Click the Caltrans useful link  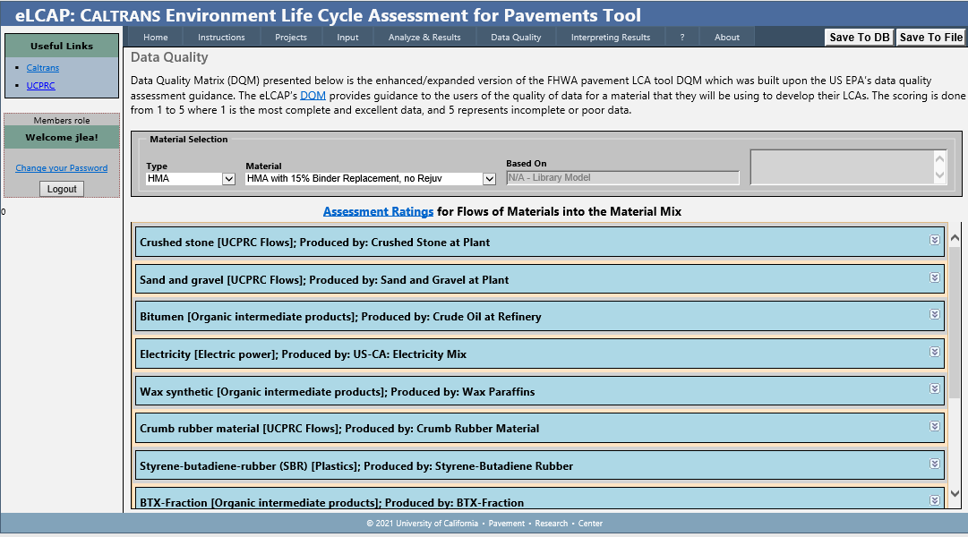(x=42, y=68)
